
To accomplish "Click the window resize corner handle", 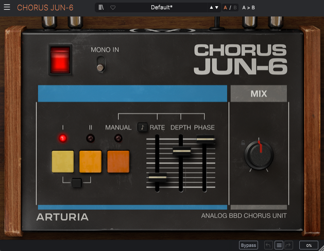I will coord(321,248).
